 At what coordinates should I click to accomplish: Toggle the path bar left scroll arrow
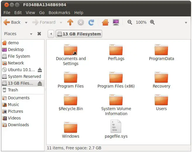coord(51,34)
